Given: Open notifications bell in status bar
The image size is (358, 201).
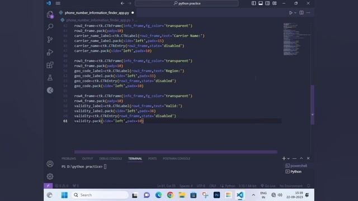Looking at the screenshot, I should click(308, 186).
